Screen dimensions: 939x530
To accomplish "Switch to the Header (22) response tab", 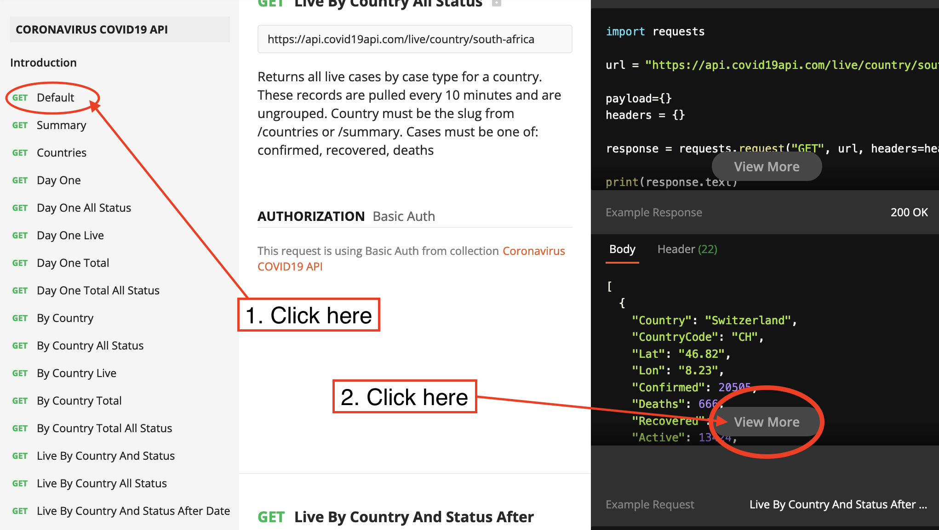I will [x=687, y=249].
